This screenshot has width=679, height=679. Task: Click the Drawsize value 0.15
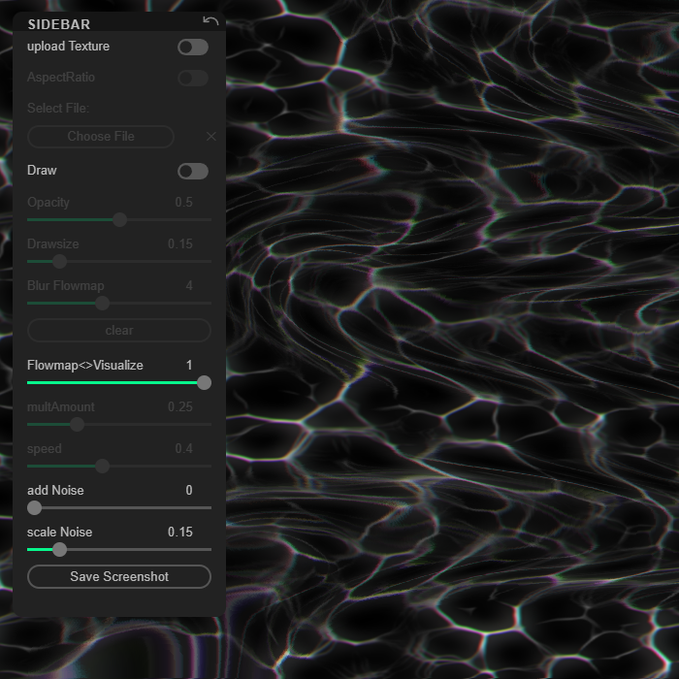pyautogui.click(x=180, y=243)
